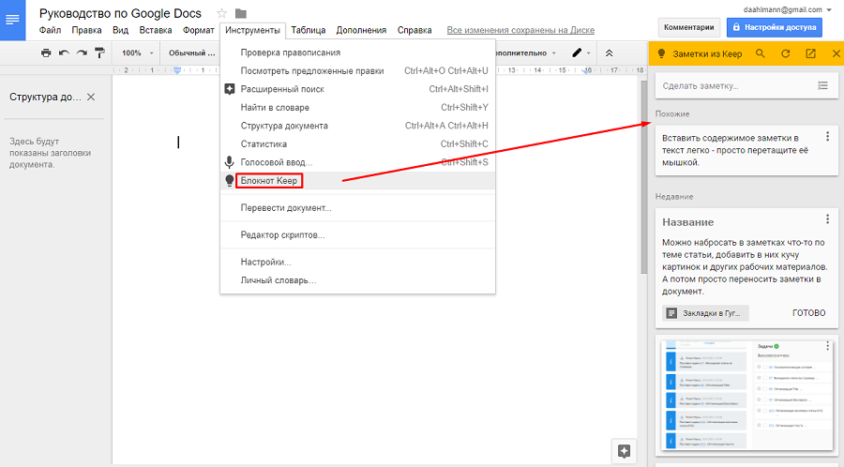Copy formatting with paint roller

tap(99, 53)
